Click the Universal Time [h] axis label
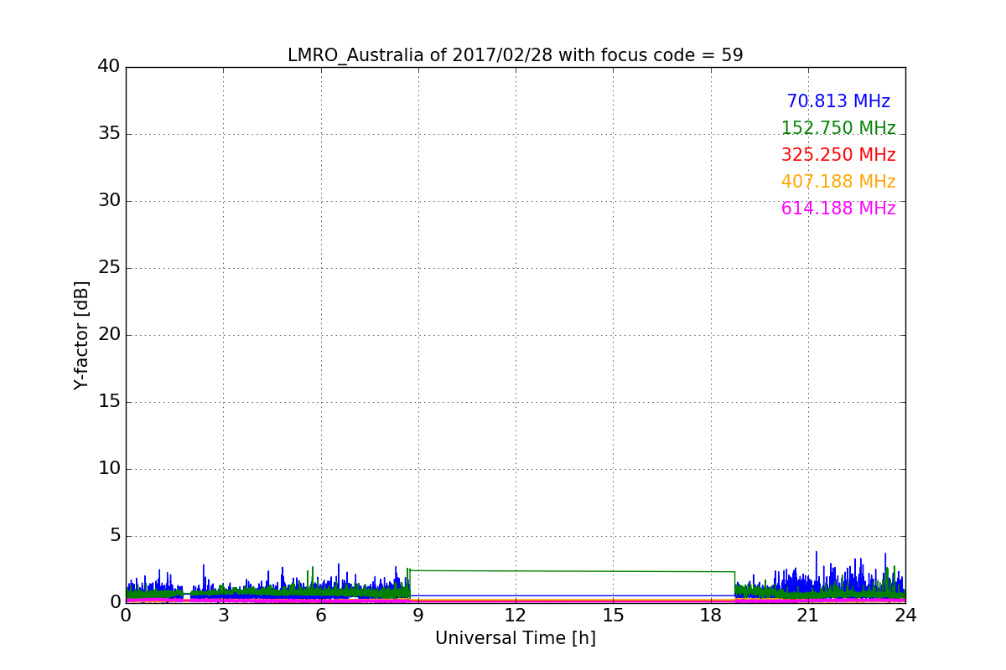Image resolution: width=1006 pixels, height=670 pixels. click(515, 638)
